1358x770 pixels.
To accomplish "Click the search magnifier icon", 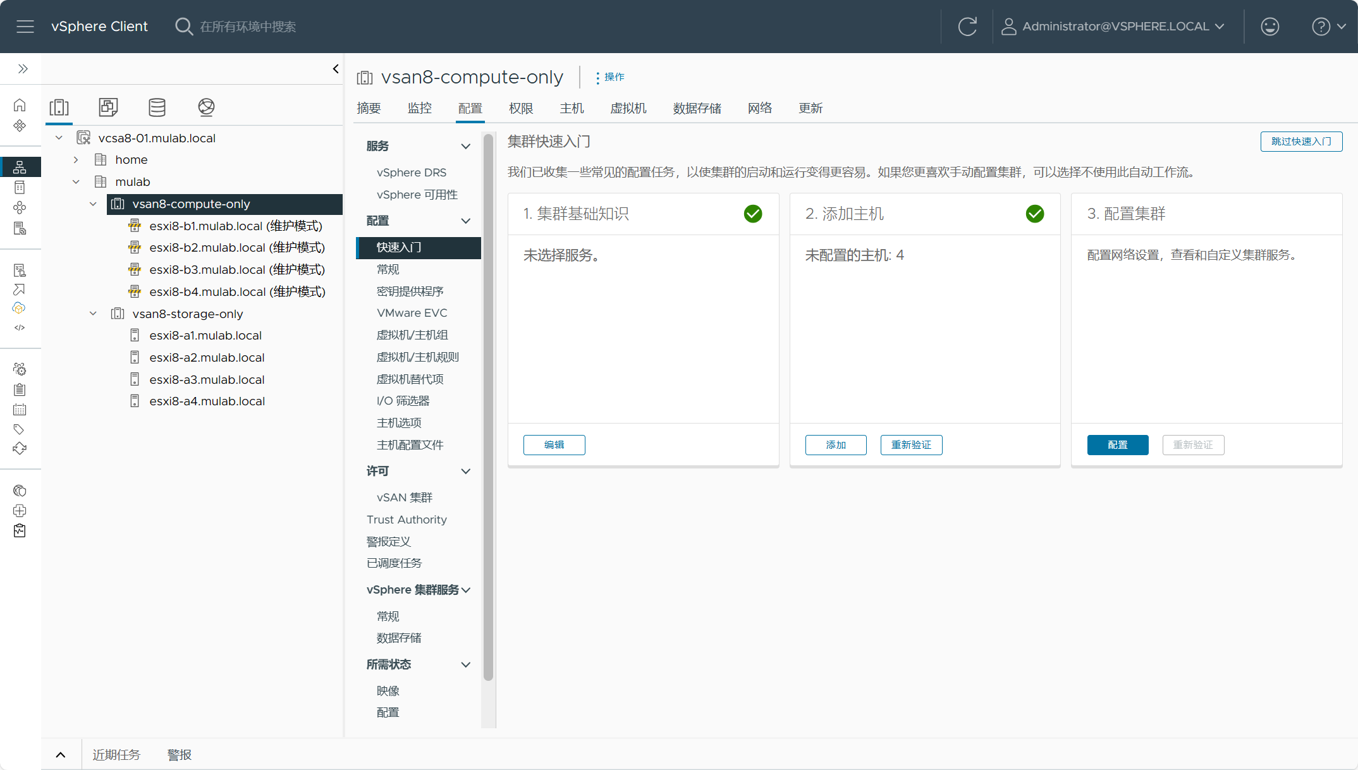I will point(183,27).
